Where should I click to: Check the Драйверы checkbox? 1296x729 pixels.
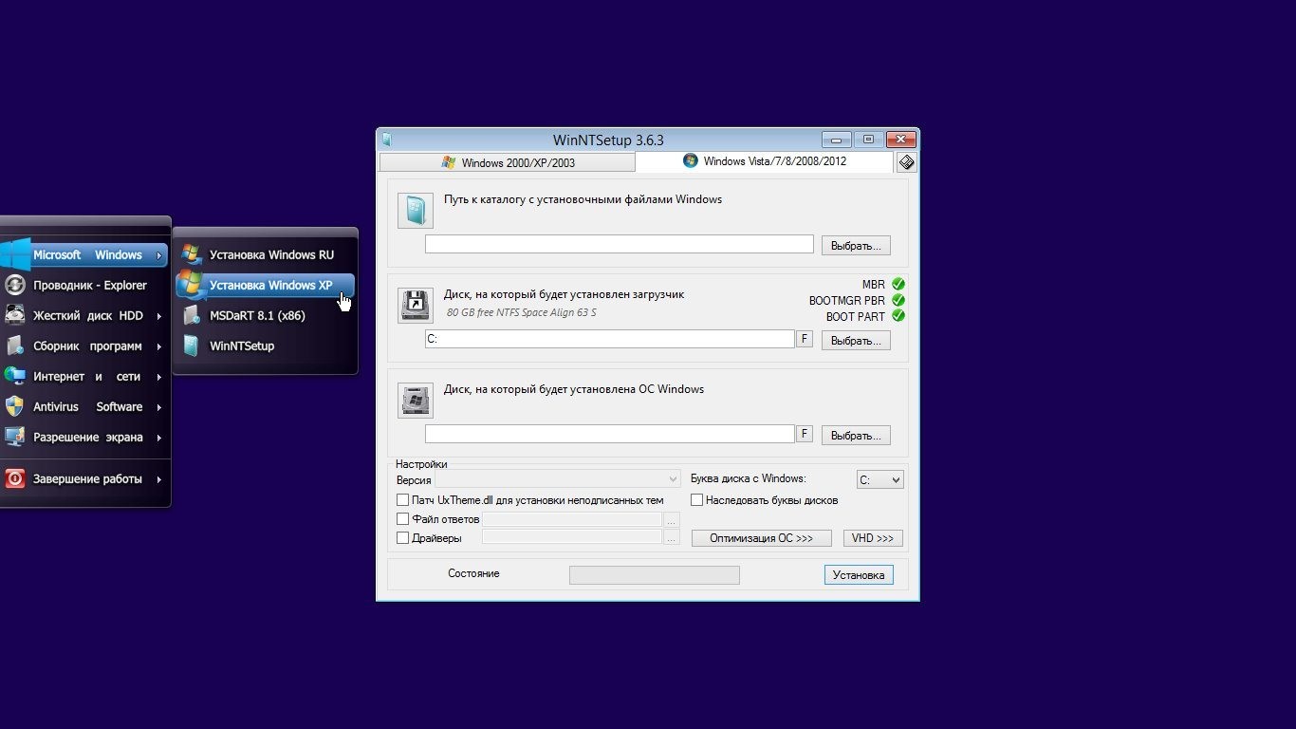[402, 538]
